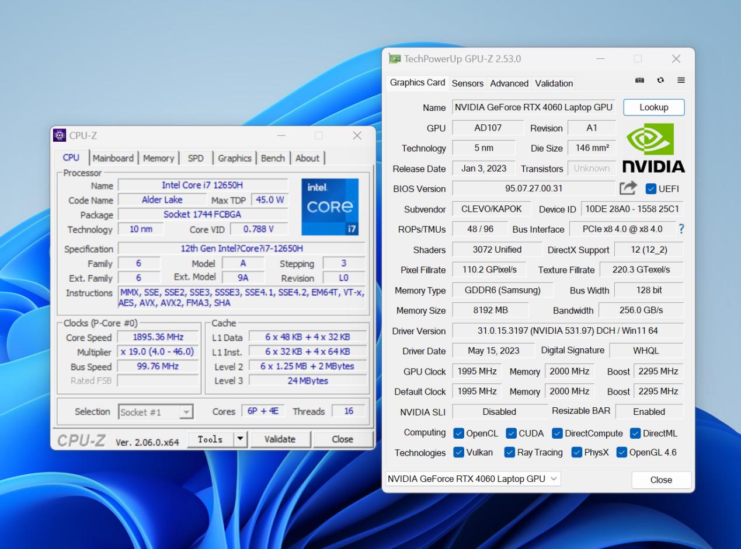Image resolution: width=741 pixels, height=549 pixels.
Task: Open the About tab in CPU-Z
Action: 307,158
